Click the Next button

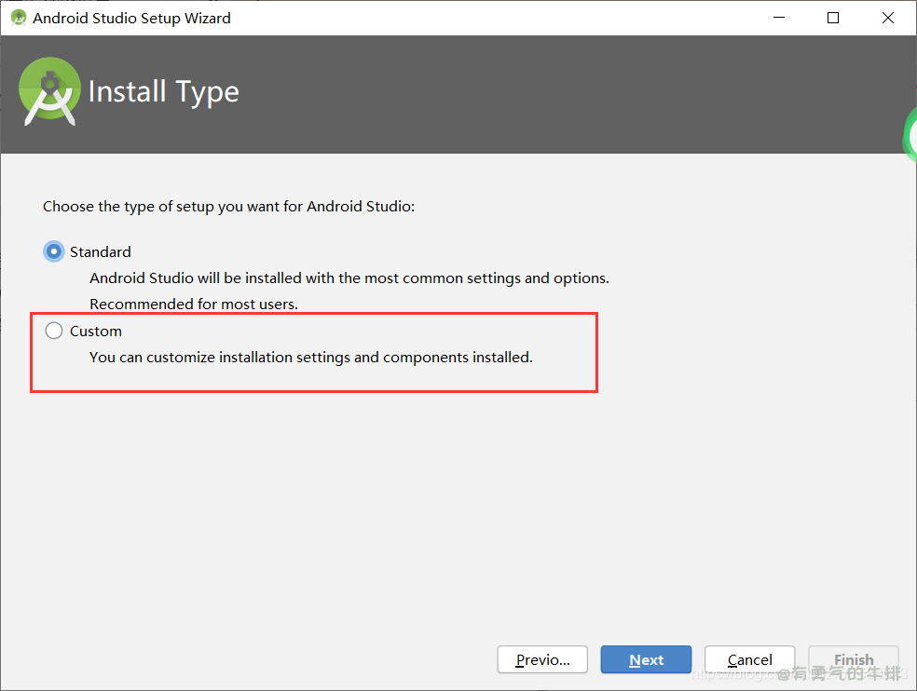646,659
